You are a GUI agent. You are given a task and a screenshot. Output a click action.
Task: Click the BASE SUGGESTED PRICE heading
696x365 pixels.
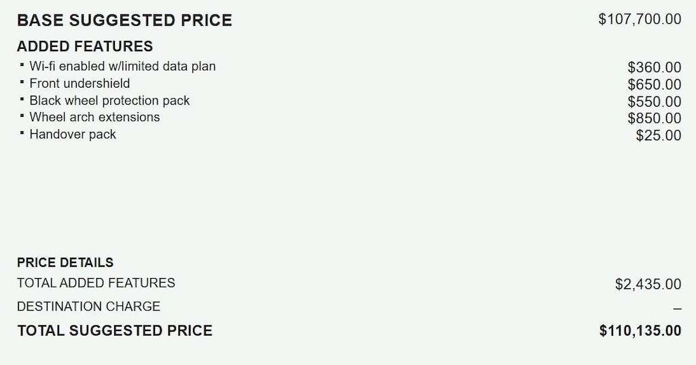[x=124, y=20]
